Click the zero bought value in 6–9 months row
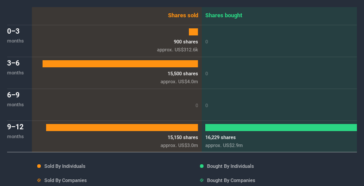364x186 pixels. [x=207, y=105]
